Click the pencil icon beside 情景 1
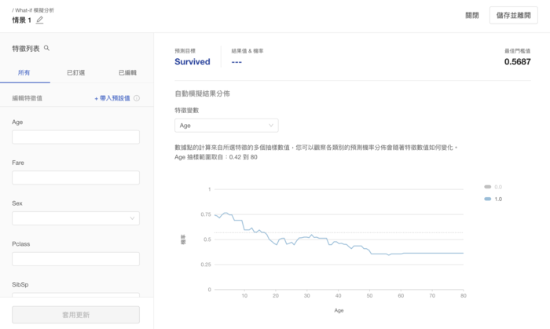Viewport: 550px width, 329px height. (x=39, y=20)
